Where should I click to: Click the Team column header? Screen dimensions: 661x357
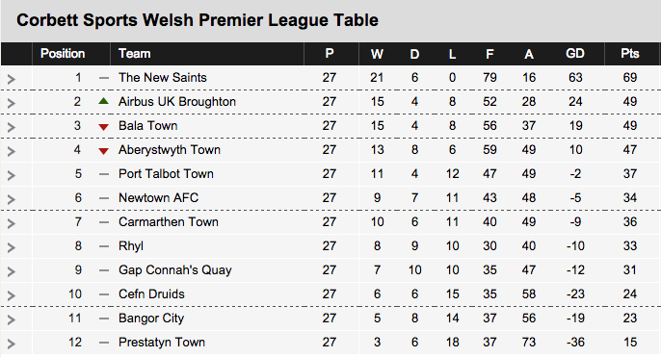click(135, 54)
